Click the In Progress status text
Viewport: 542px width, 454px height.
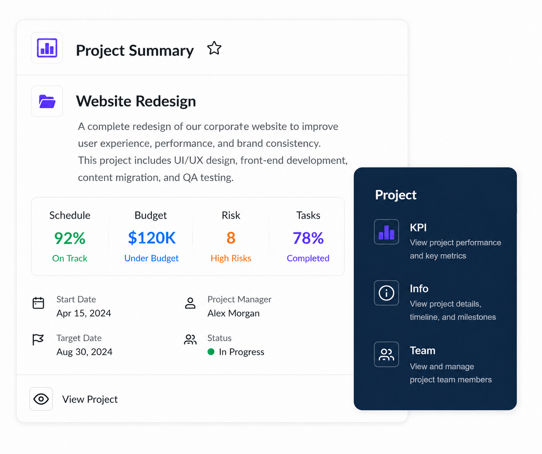[x=242, y=352]
